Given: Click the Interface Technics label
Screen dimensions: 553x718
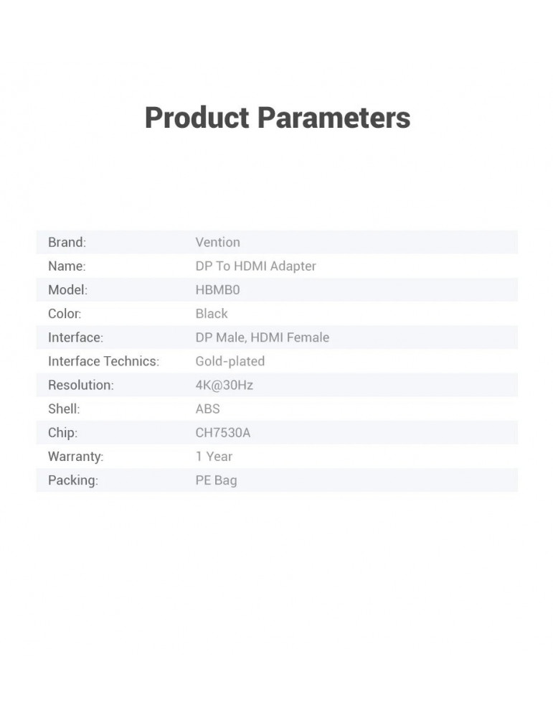Looking at the screenshot, I should coord(103,361).
